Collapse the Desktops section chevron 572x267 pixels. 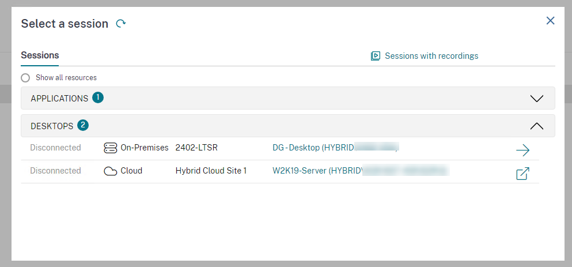[536, 126]
